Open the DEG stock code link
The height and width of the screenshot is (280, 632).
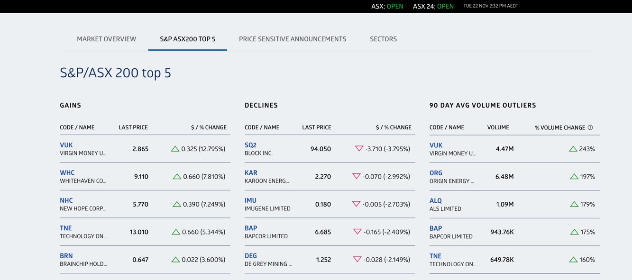click(251, 256)
